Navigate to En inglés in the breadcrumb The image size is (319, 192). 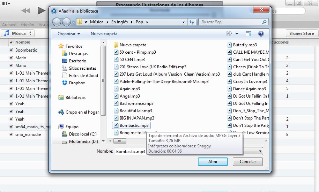tap(119, 22)
